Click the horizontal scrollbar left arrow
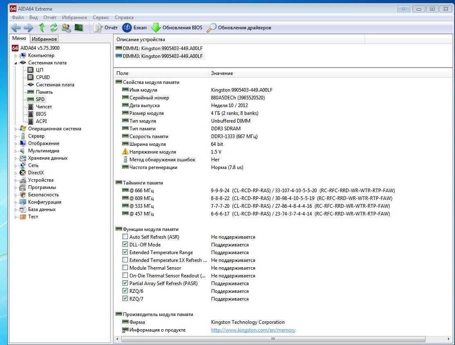Screen dimensions: 455x345 point(117,339)
